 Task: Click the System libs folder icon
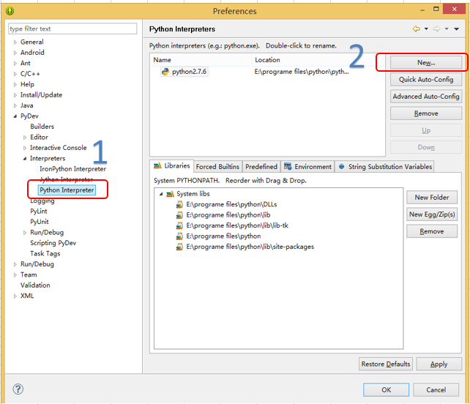tap(171, 194)
